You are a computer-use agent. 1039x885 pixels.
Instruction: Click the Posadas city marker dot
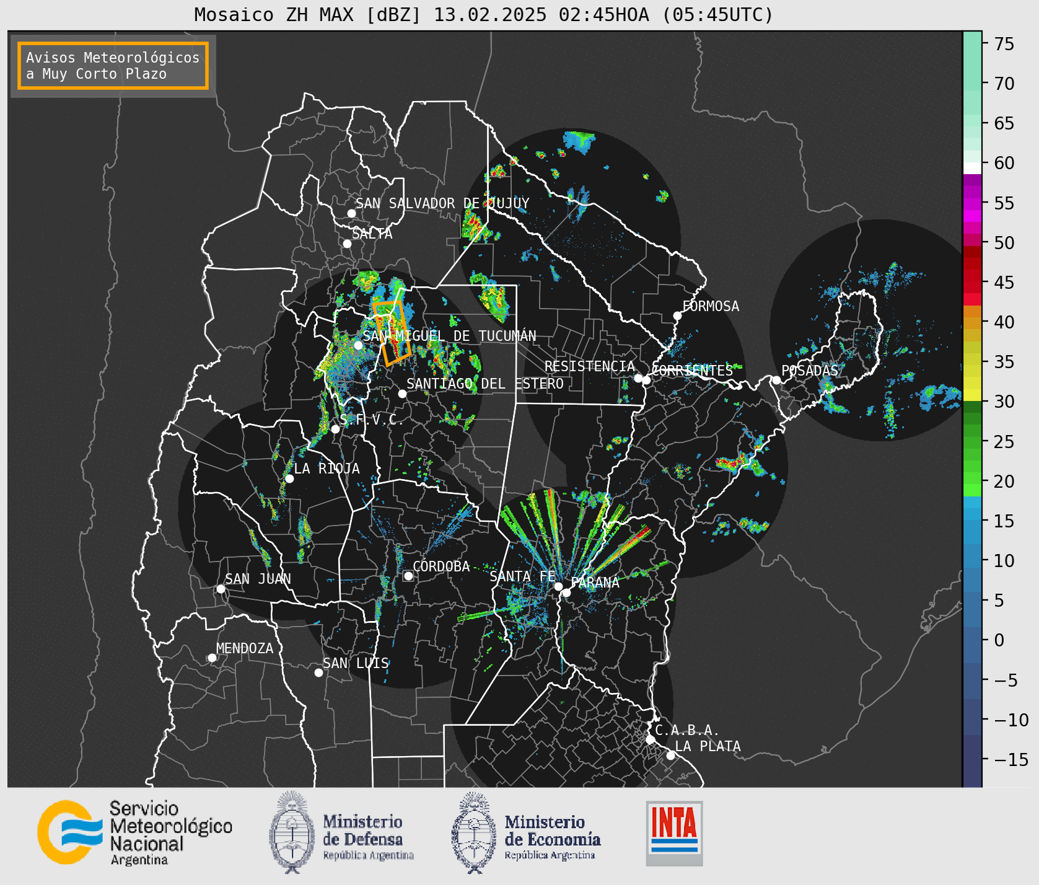[x=776, y=380]
